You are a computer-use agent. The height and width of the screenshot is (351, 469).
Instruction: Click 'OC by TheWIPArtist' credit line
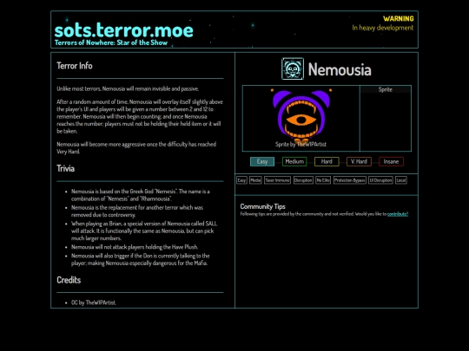(x=94, y=302)
